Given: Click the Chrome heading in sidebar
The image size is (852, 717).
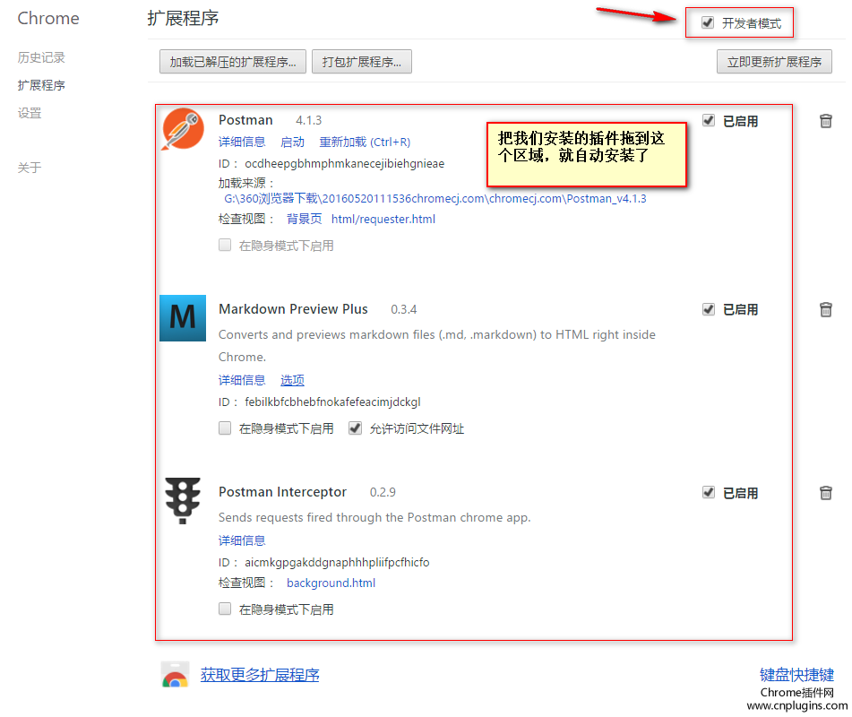Looking at the screenshot, I should tap(48, 19).
